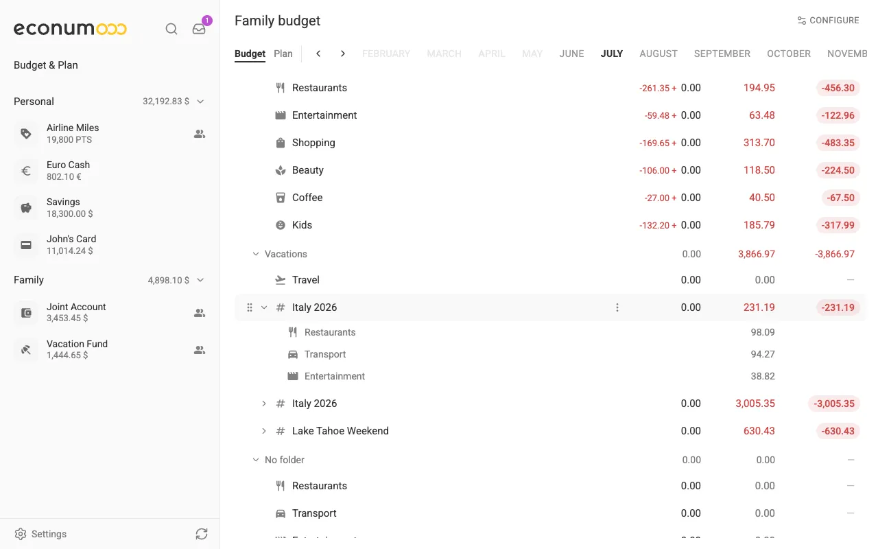878x549 pixels.
Task: Go to next month arrow
Action: 343,54
